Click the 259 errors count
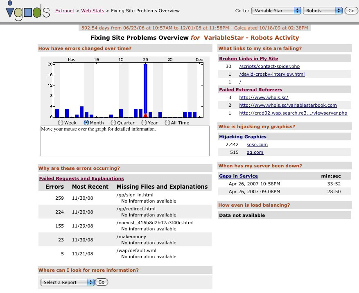The image size is (359, 293). (59, 198)
